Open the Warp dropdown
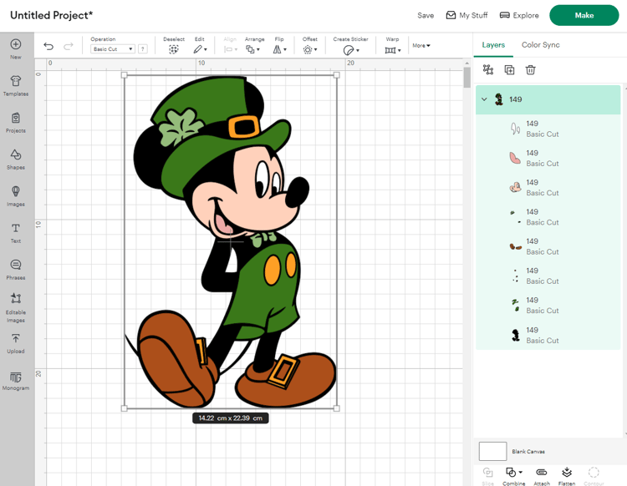627x486 pixels. click(393, 50)
